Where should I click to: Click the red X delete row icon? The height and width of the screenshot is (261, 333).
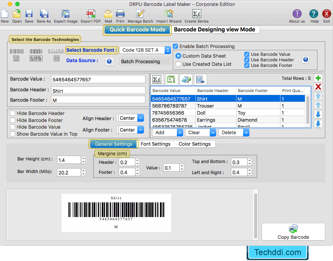tap(318, 87)
